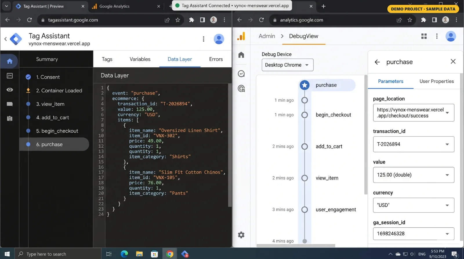Select the 2. Container Loaded event

[59, 90]
